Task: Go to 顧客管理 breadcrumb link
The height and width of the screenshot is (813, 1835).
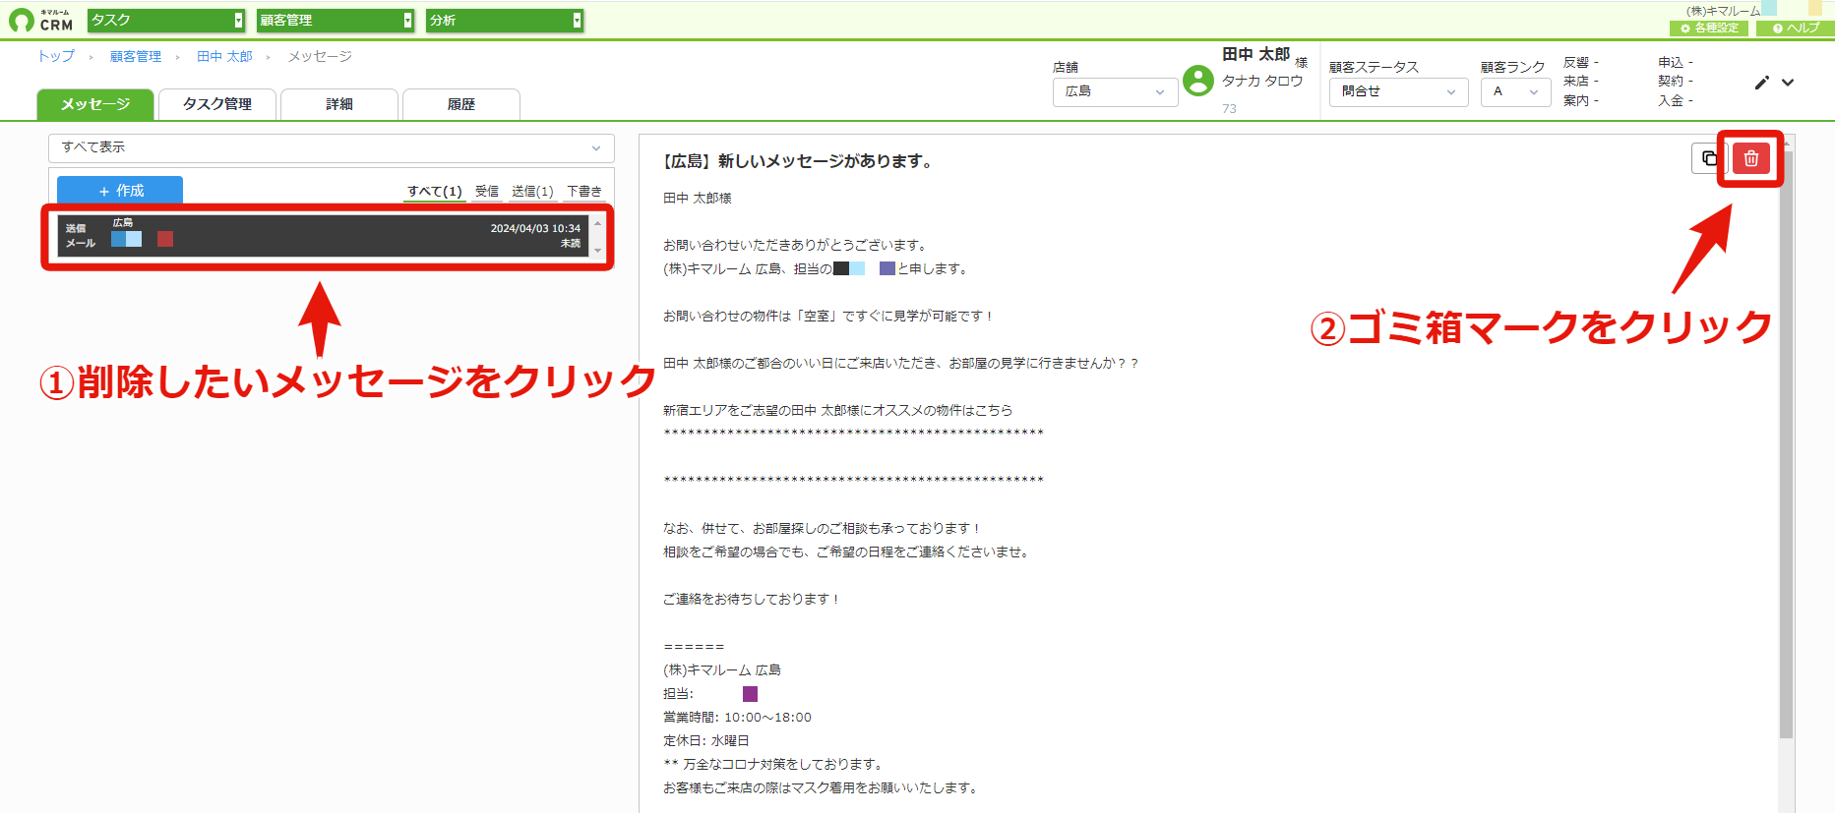Action: click(x=136, y=57)
